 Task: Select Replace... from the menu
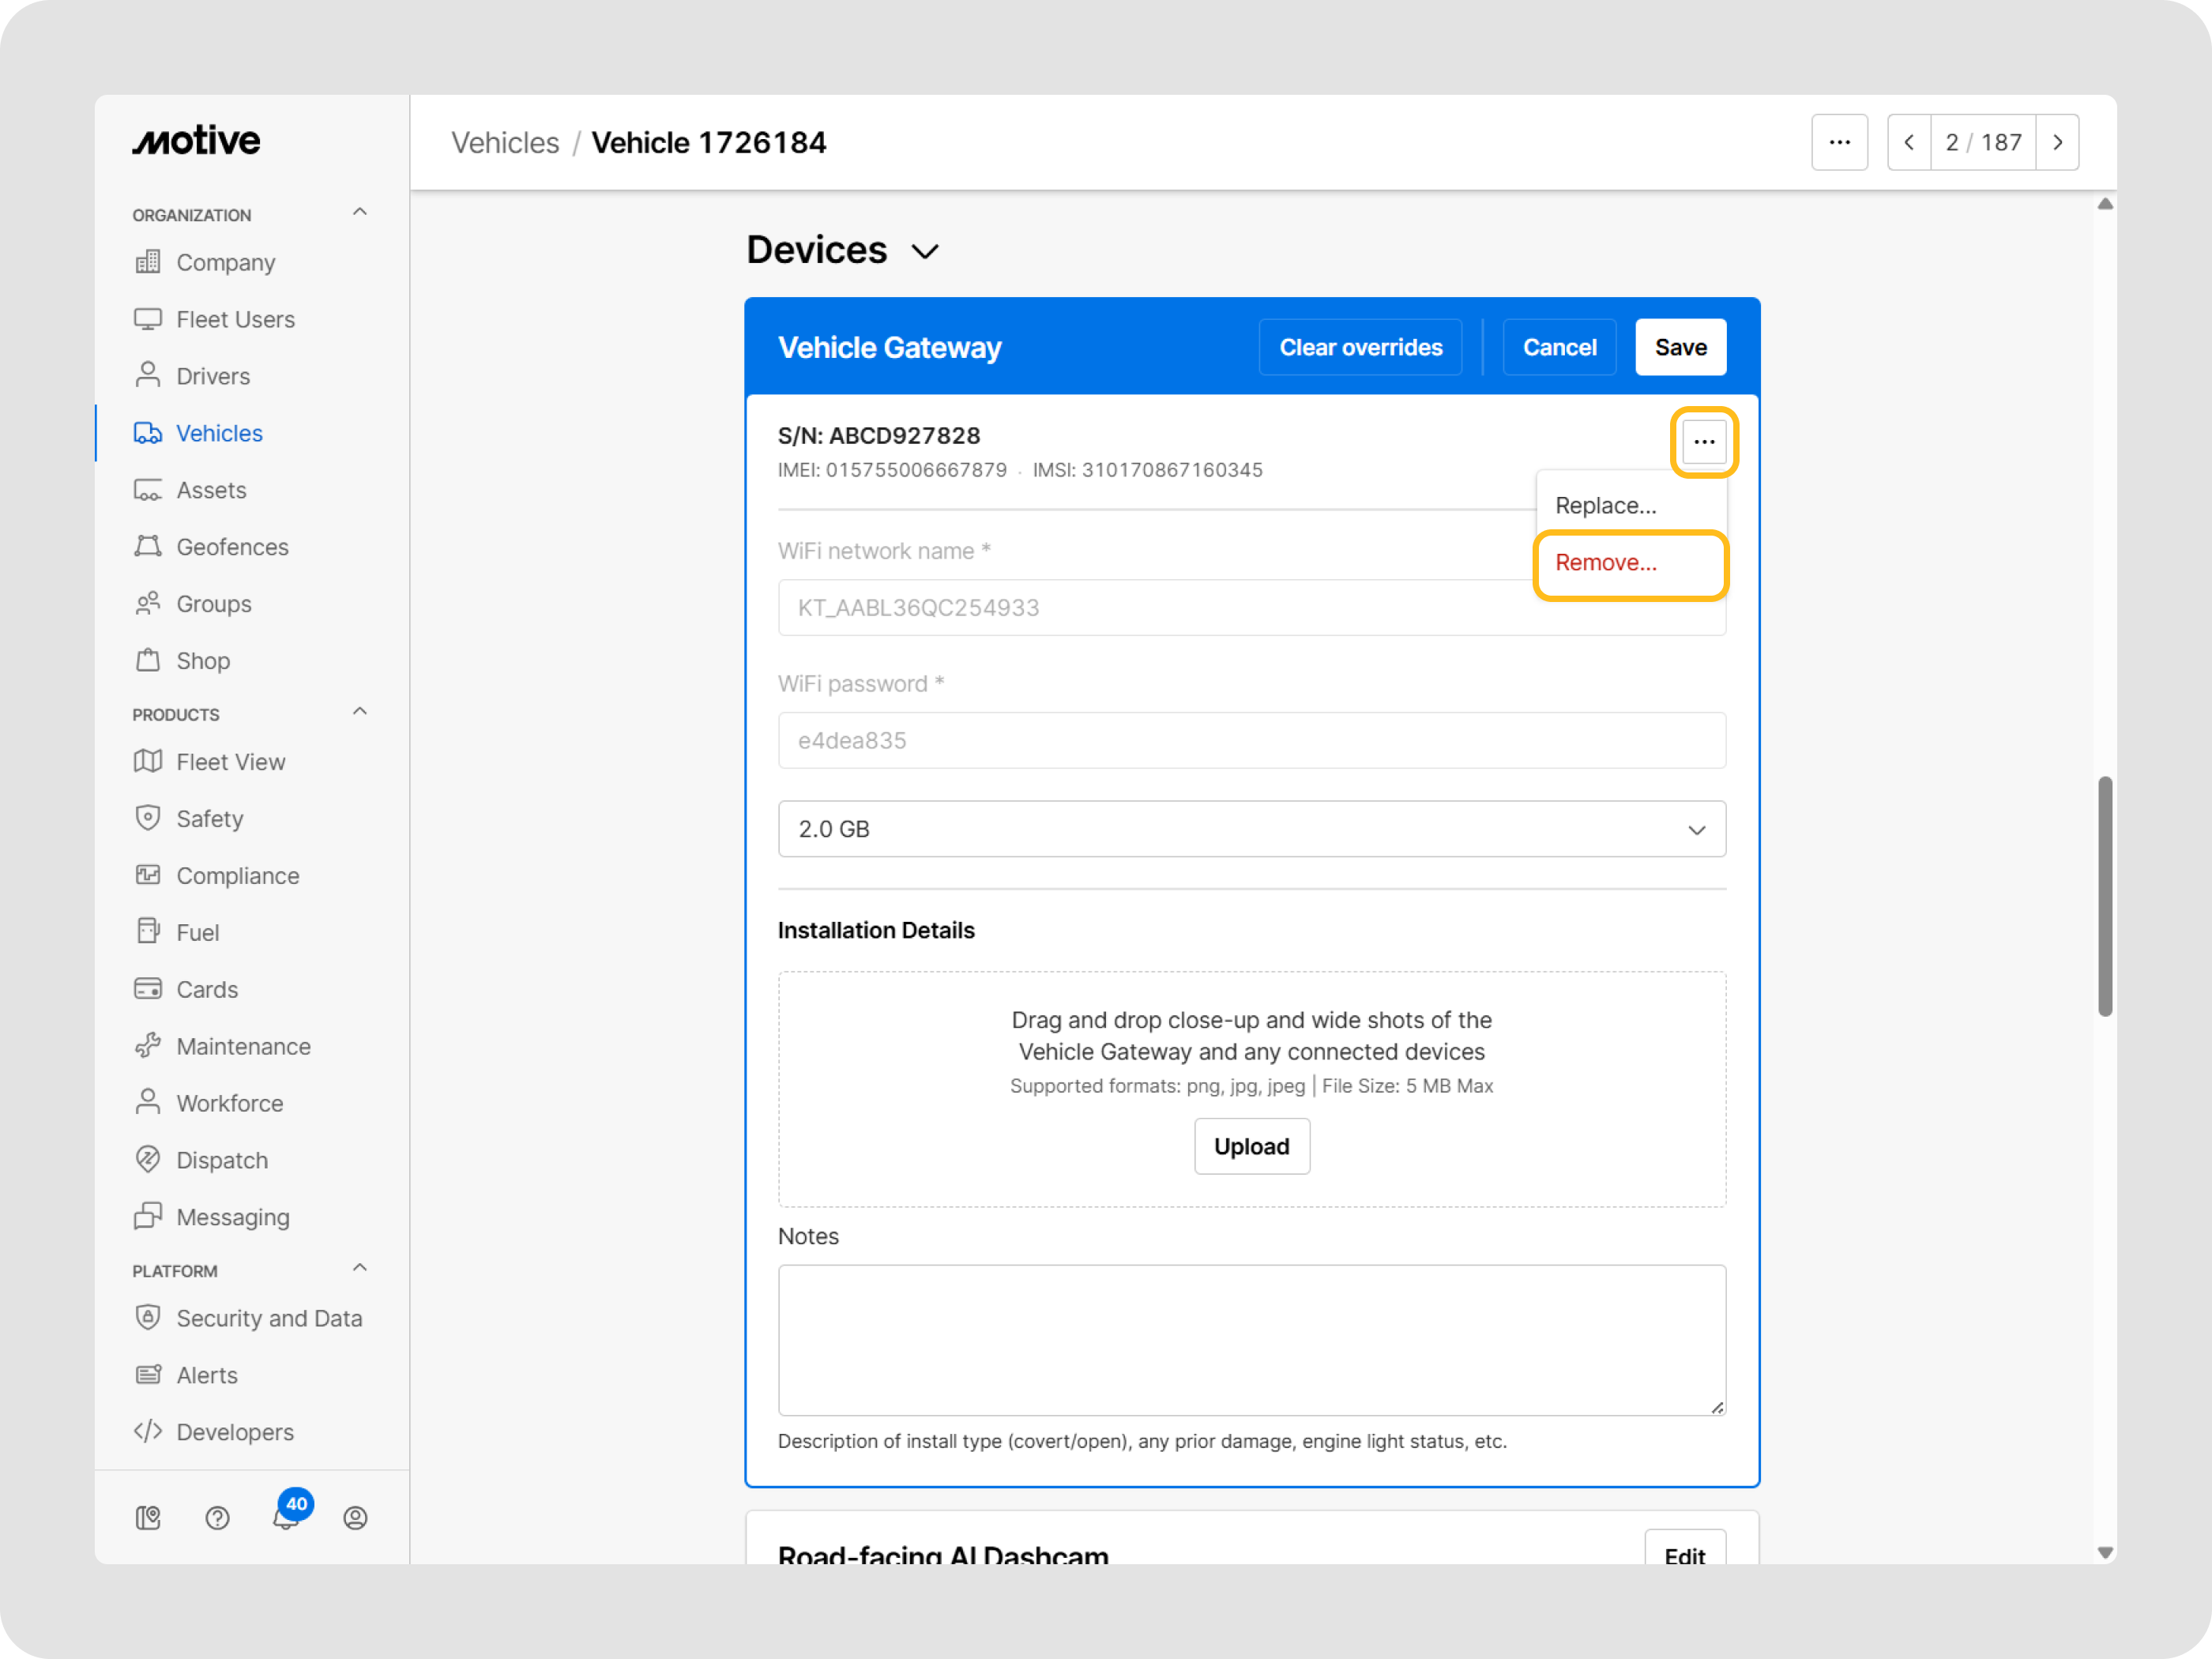(x=1605, y=506)
